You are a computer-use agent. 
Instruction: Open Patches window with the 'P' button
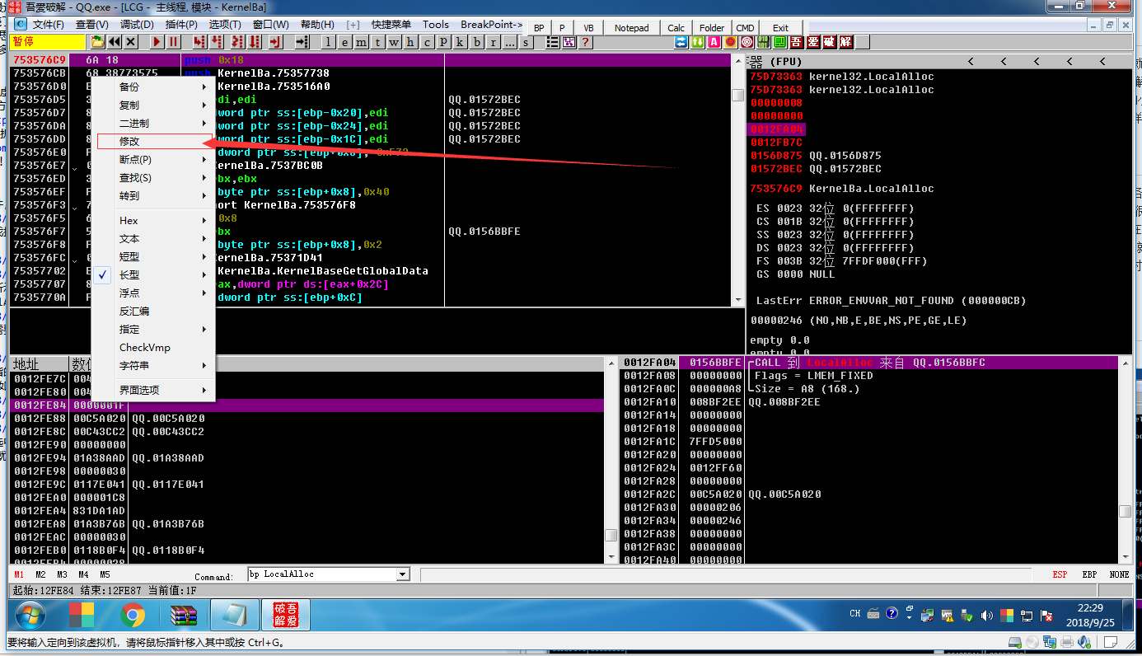click(443, 42)
